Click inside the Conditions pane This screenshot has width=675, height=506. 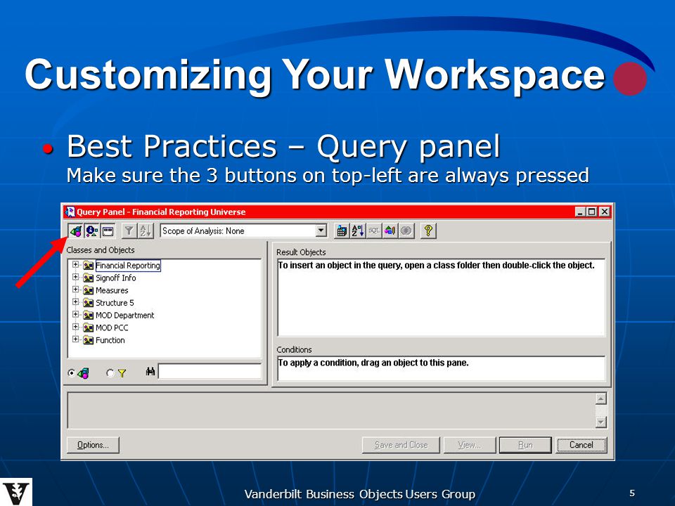[x=442, y=369]
